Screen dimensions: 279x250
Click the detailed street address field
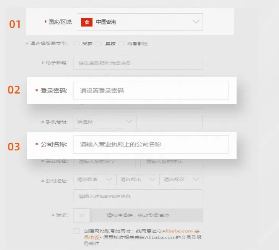tap(138, 196)
